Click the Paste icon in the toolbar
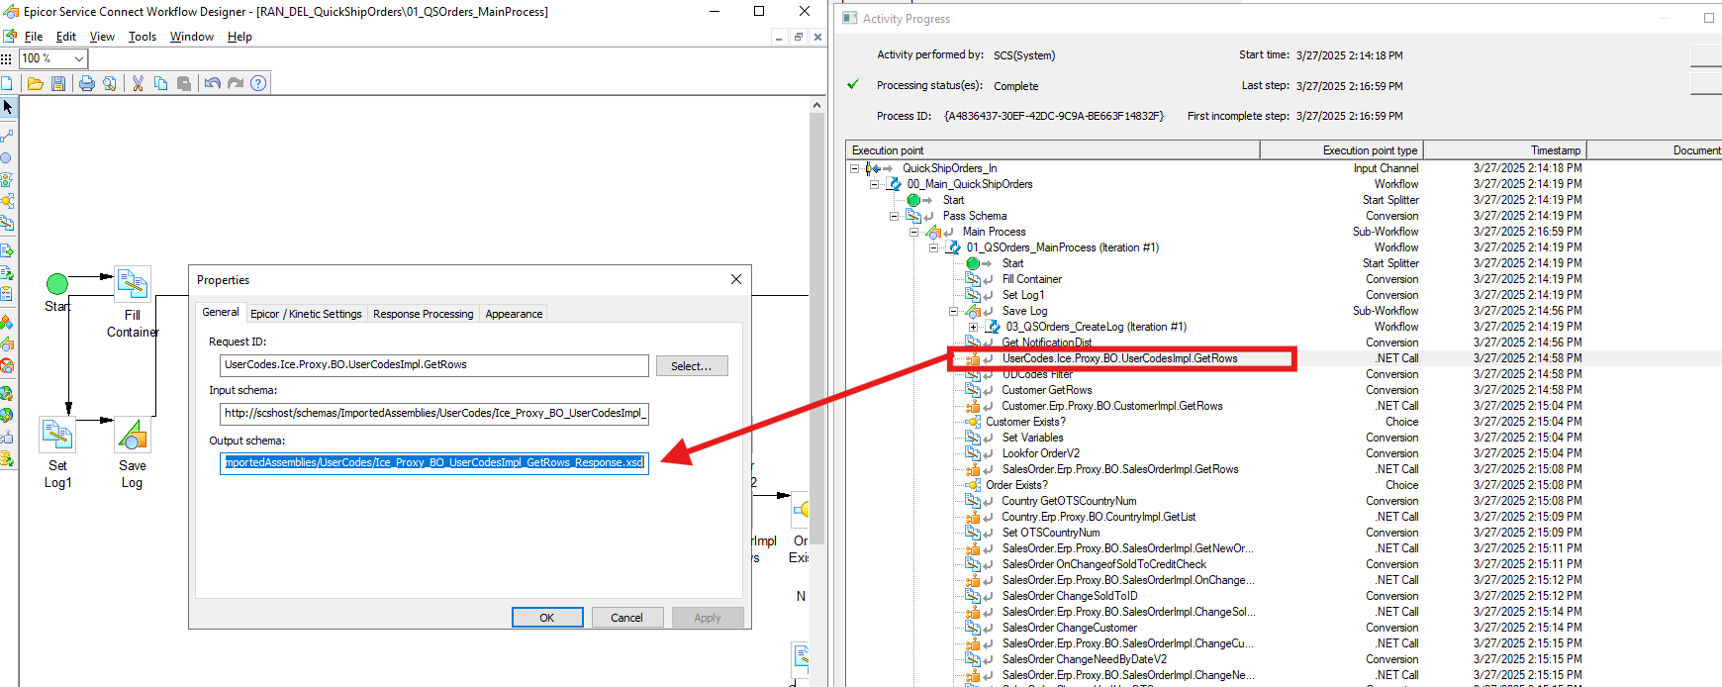The width and height of the screenshot is (1722, 687). [184, 83]
